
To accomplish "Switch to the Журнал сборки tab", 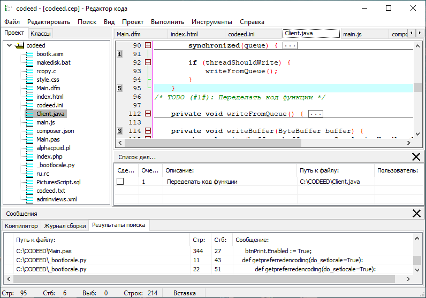I will click(65, 226).
